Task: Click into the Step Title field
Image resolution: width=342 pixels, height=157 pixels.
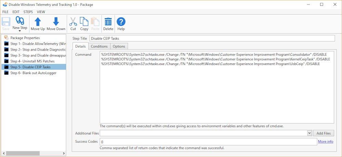Action: (212, 38)
